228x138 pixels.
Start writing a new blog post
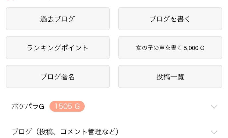pos(170,19)
